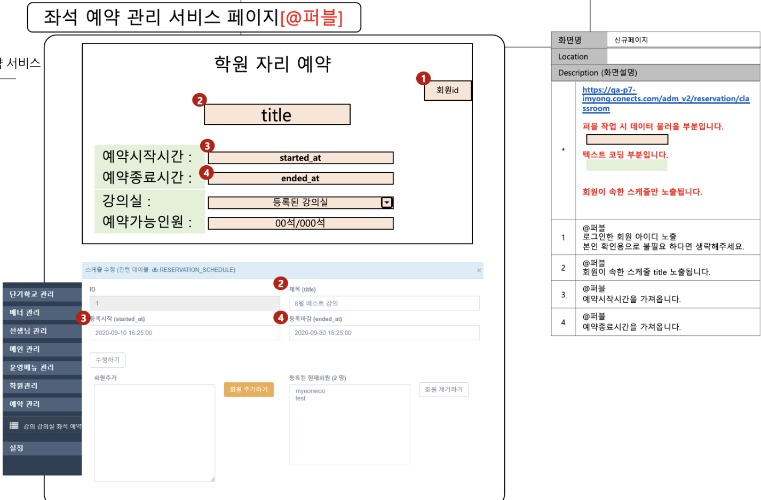The image size is (761, 500).
Task: Click the 회원 제거하기 button
Action: click(x=443, y=390)
